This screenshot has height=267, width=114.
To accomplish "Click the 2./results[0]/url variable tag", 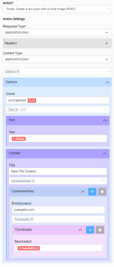I will click(29, 248).
